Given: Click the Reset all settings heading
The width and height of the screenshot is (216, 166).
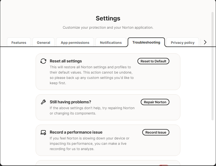Looking at the screenshot, I should pos(66,61).
